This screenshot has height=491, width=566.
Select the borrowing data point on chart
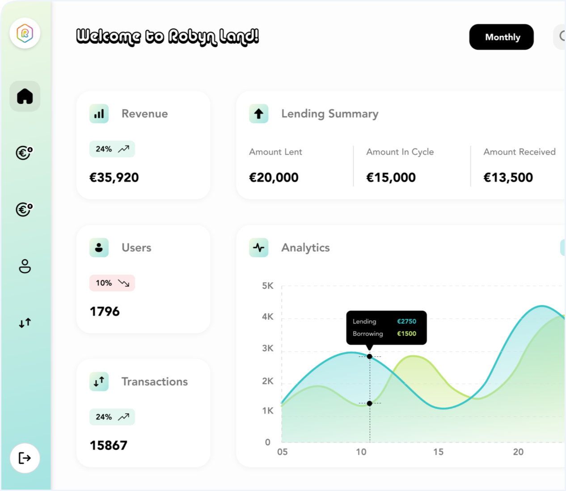pyautogui.click(x=369, y=403)
